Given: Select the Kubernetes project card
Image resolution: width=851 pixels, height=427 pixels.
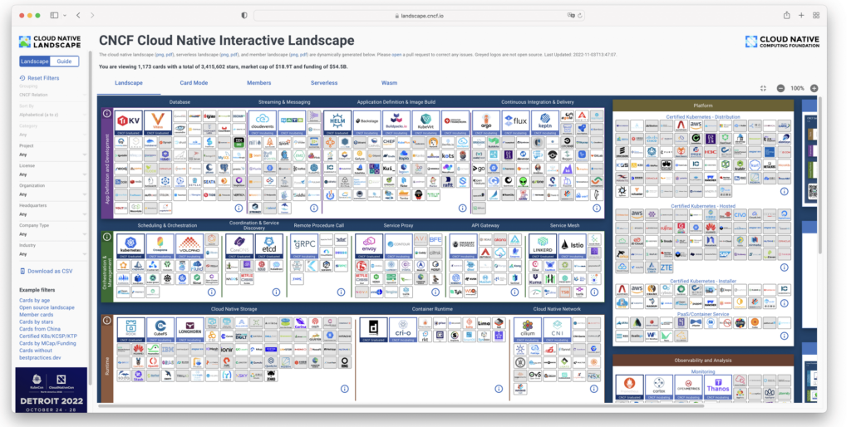Looking at the screenshot, I should [130, 246].
